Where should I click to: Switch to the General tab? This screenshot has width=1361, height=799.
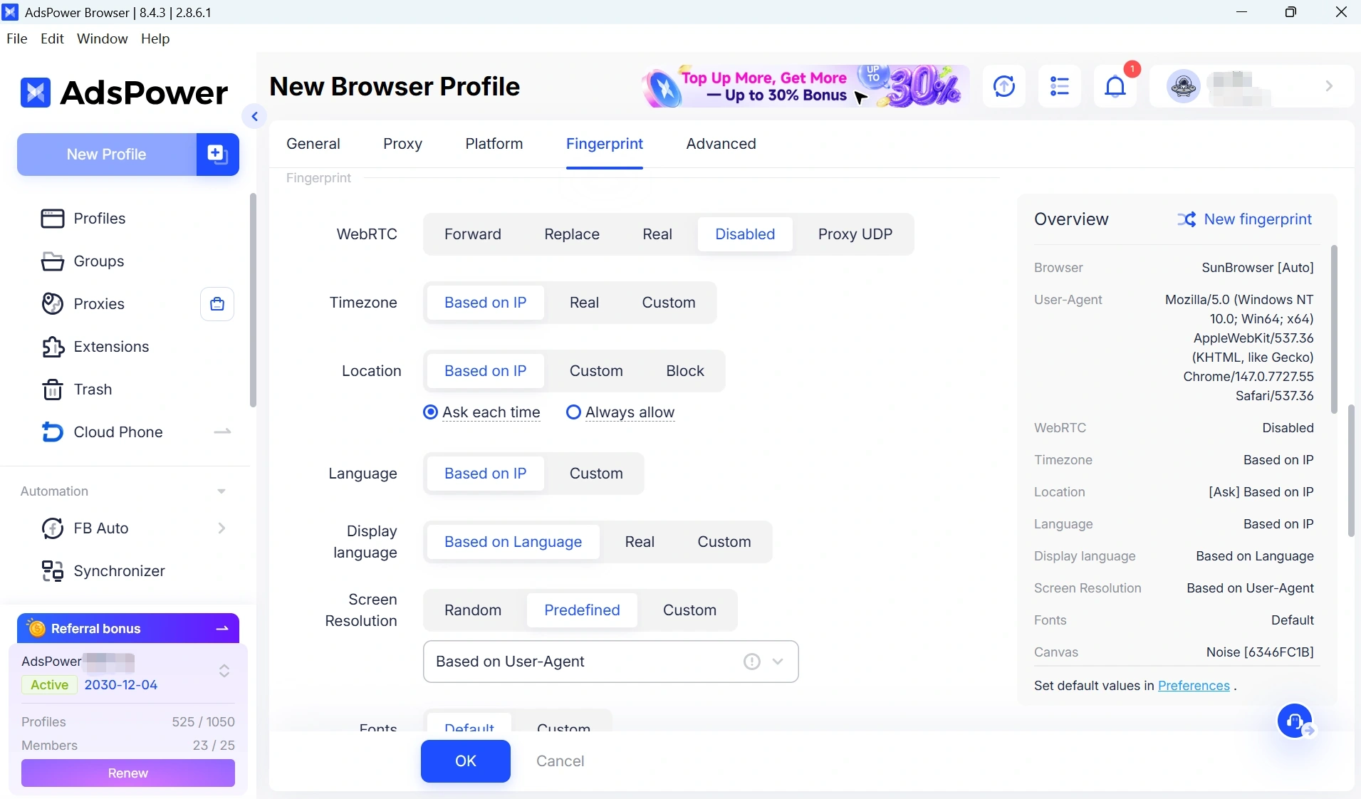pos(313,144)
